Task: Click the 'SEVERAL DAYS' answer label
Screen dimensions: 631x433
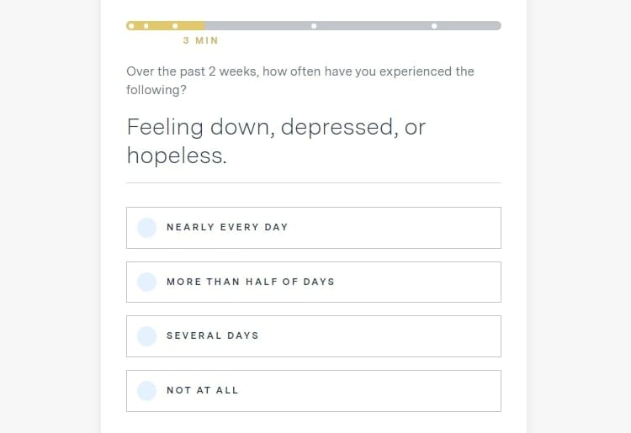Action: click(x=213, y=335)
